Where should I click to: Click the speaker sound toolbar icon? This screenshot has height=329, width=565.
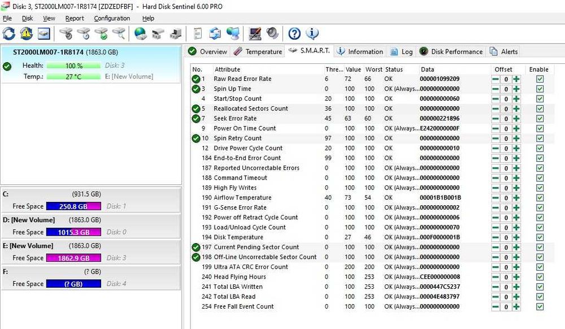[x=272, y=33]
